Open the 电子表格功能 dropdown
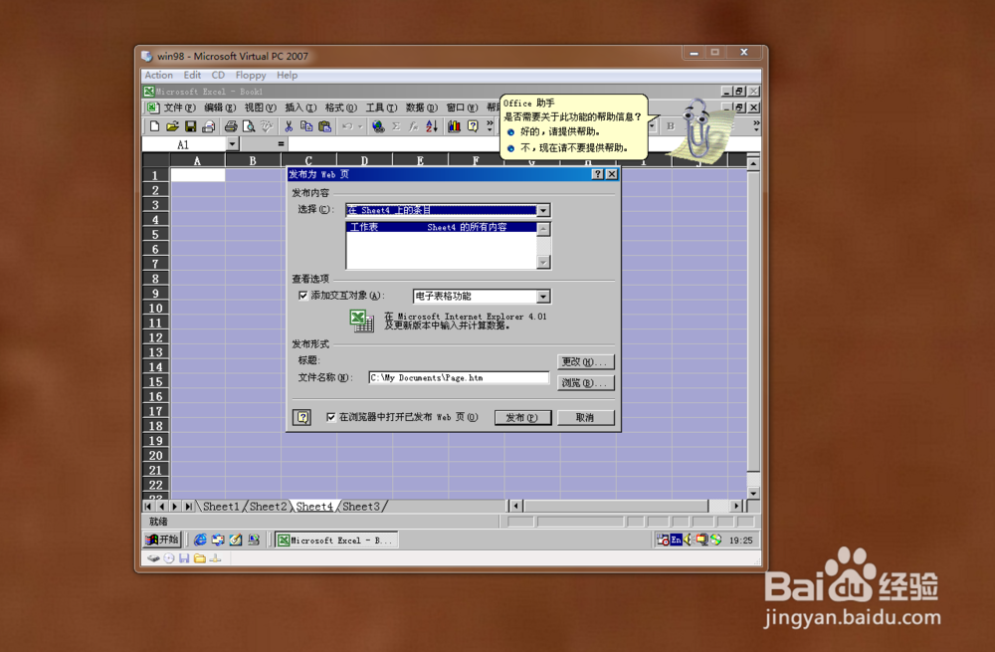Screen dimensions: 995x652 coord(543,297)
